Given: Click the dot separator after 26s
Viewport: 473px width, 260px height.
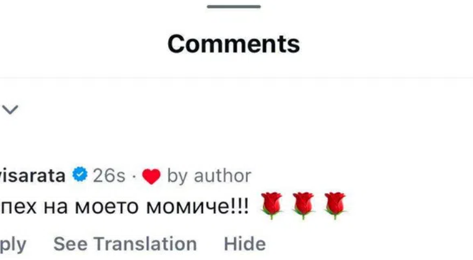Looking at the screenshot, I should (x=134, y=176).
